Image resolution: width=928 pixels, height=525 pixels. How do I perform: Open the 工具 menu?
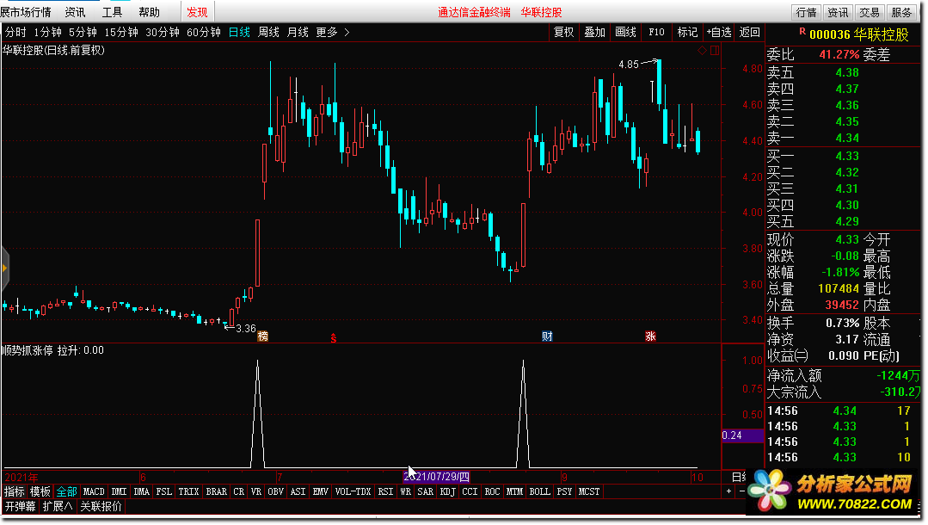tap(112, 12)
